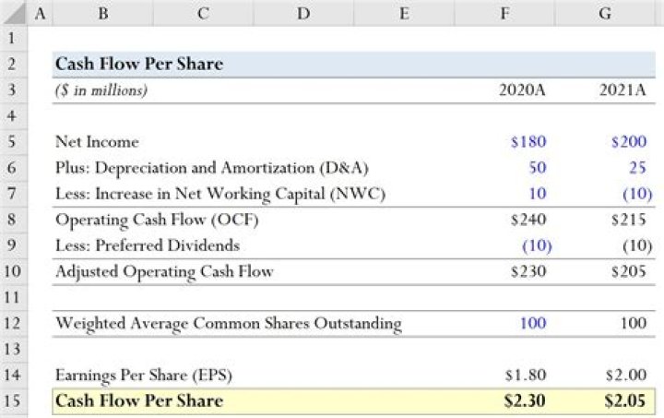This screenshot has height=418, width=664.
Task: Click row 10 header
Action: click(14, 271)
